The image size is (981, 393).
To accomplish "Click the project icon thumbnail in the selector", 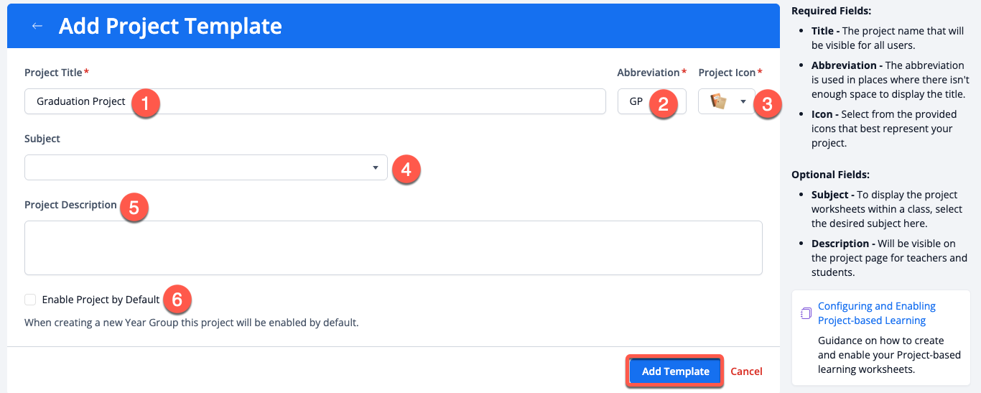I will (718, 101).
